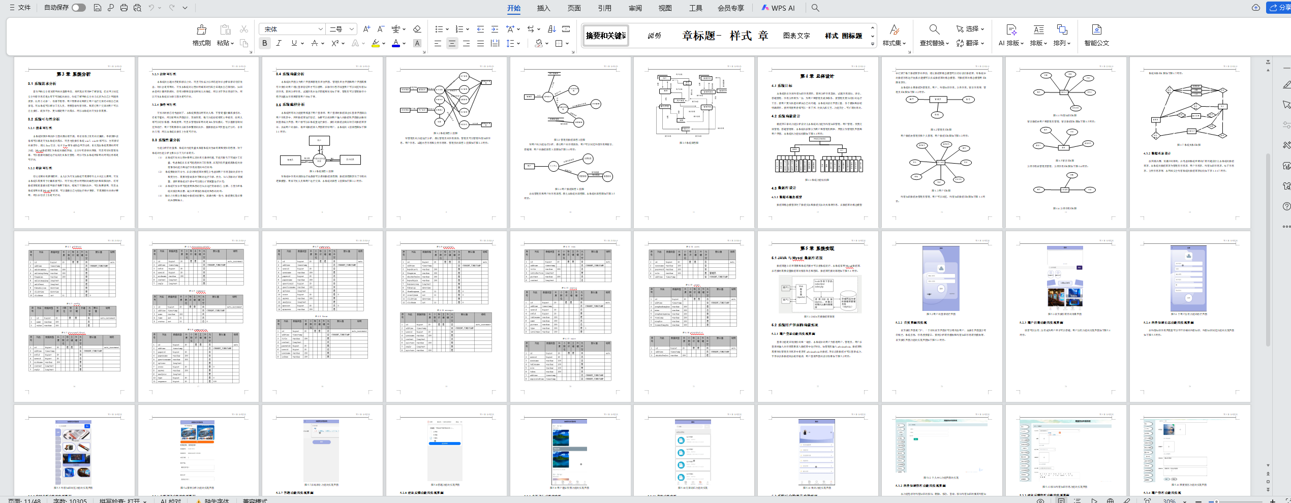
Task: Click 查找替换 find and replace
Action: point(934,36)
